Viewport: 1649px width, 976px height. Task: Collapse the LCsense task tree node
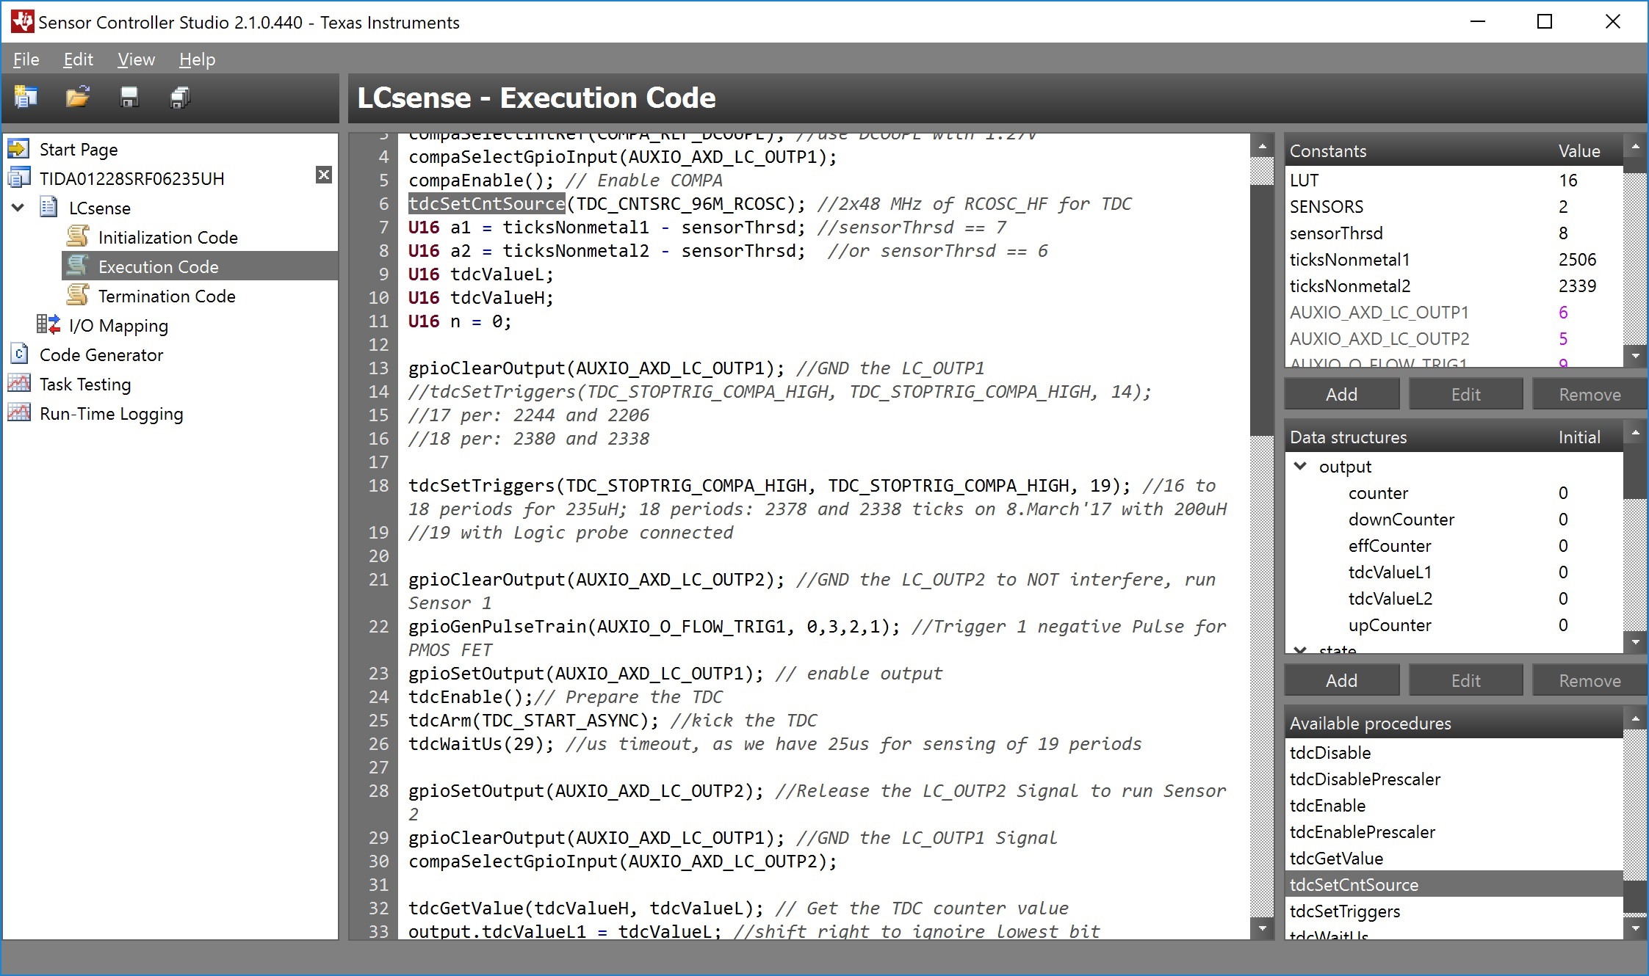pos(18,208)
